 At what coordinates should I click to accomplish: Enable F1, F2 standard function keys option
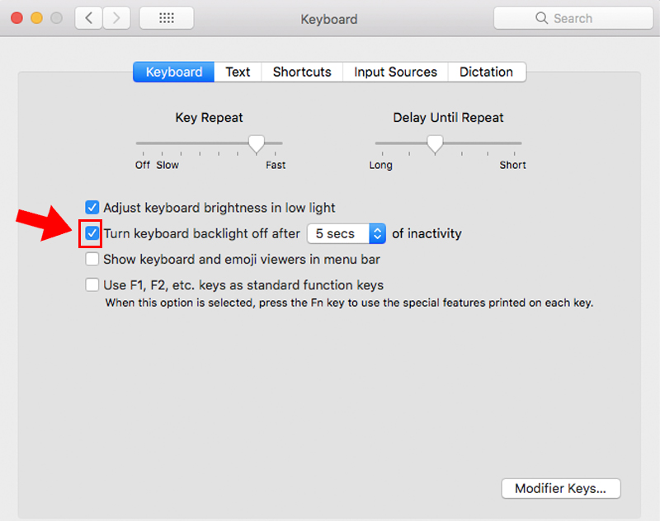tap(92, 285)
